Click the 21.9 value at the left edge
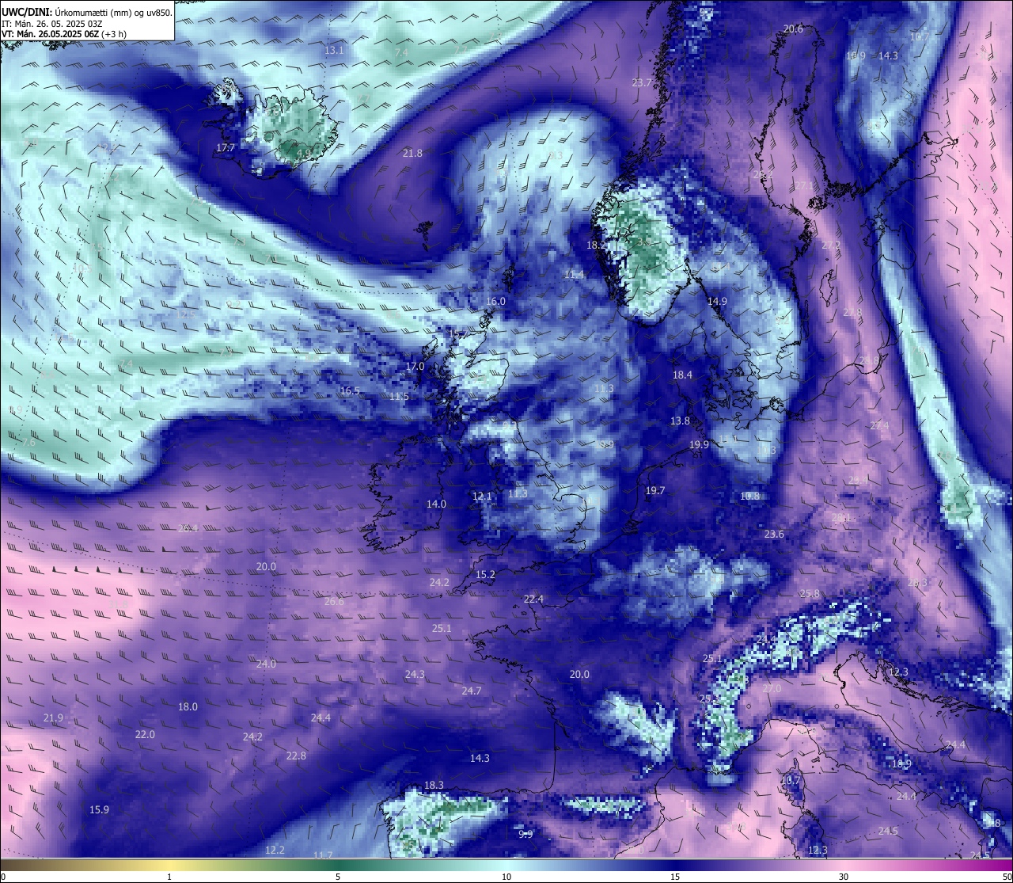The image size is (1013, 883). 53,718
